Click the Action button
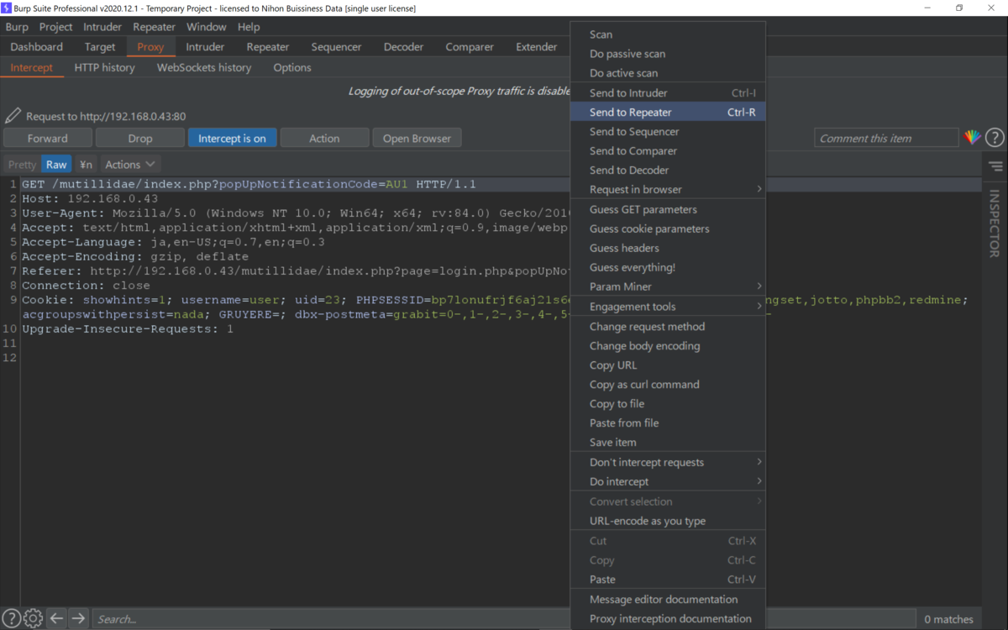1008x630 pixels. coord(324,138)
